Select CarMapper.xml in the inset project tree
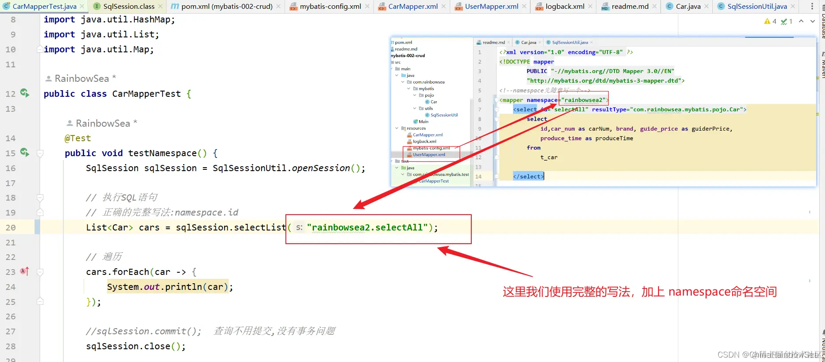825x362 pixels. click(427, 135)
